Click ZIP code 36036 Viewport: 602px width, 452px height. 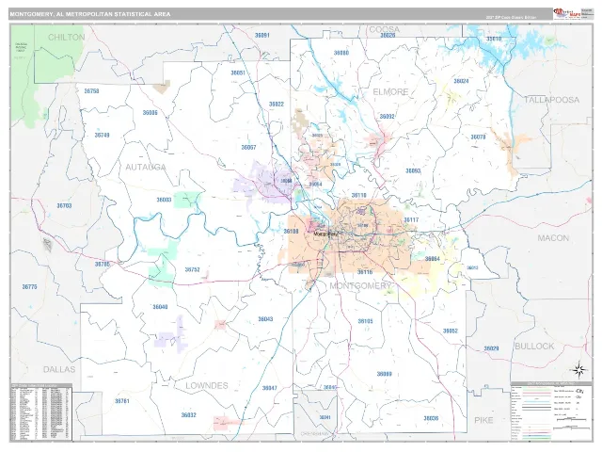click(x=431, y=418)
